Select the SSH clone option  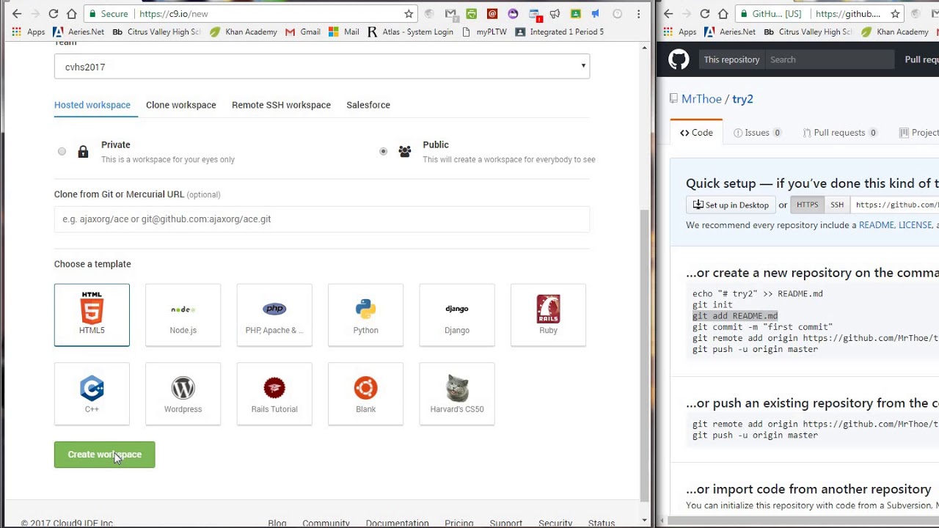coord(837,205)
